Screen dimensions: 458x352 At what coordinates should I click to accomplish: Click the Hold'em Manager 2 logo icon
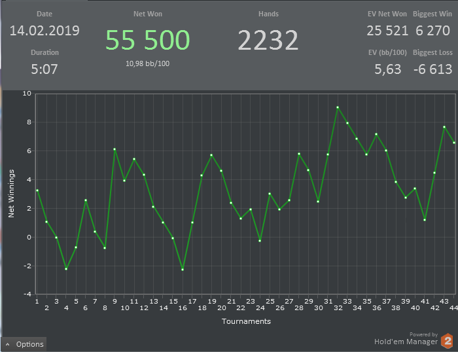(x=447, y=341)
